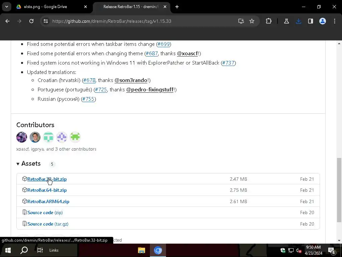Open a new browser tab

pyautogui.click(x=177, y=7)
